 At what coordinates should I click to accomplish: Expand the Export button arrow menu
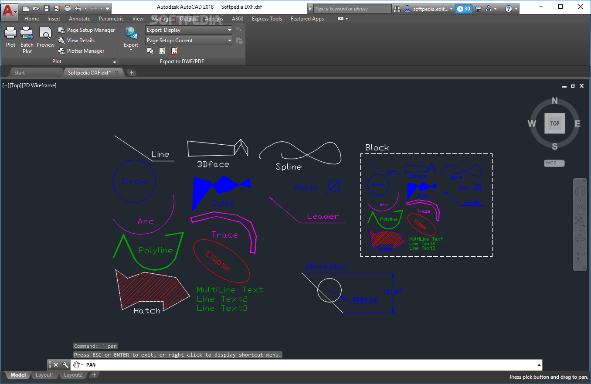pos(131,50)
